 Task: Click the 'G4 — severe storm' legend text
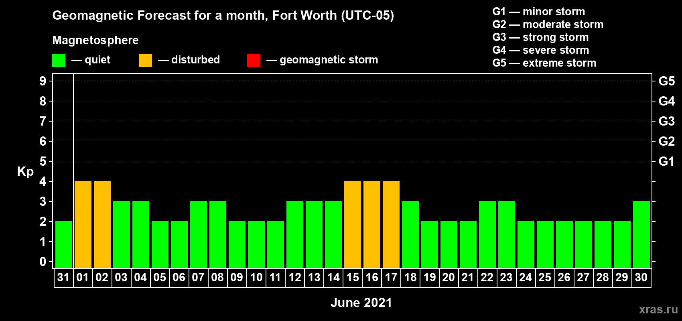[540, 50]
